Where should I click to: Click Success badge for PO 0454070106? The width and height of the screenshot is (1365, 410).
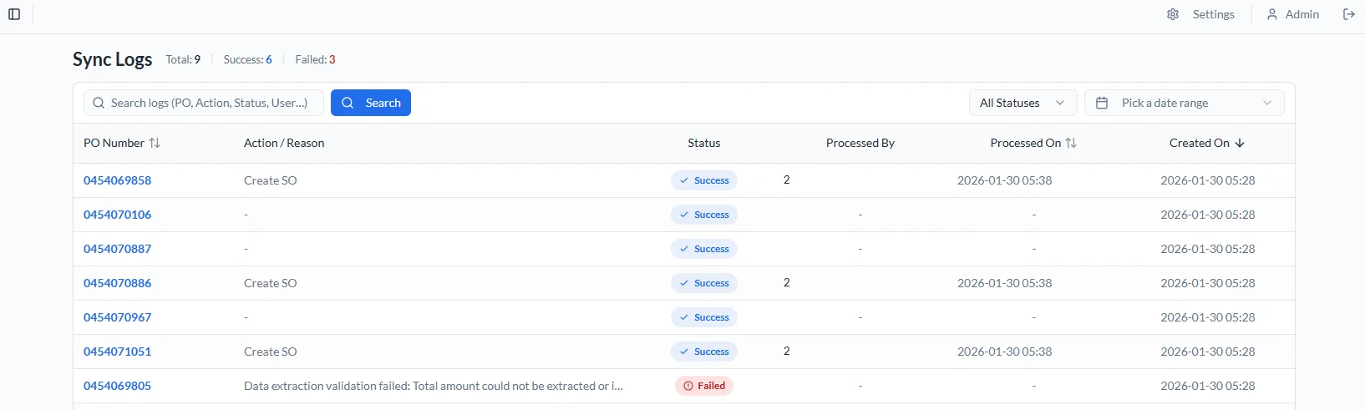[704, 215]
